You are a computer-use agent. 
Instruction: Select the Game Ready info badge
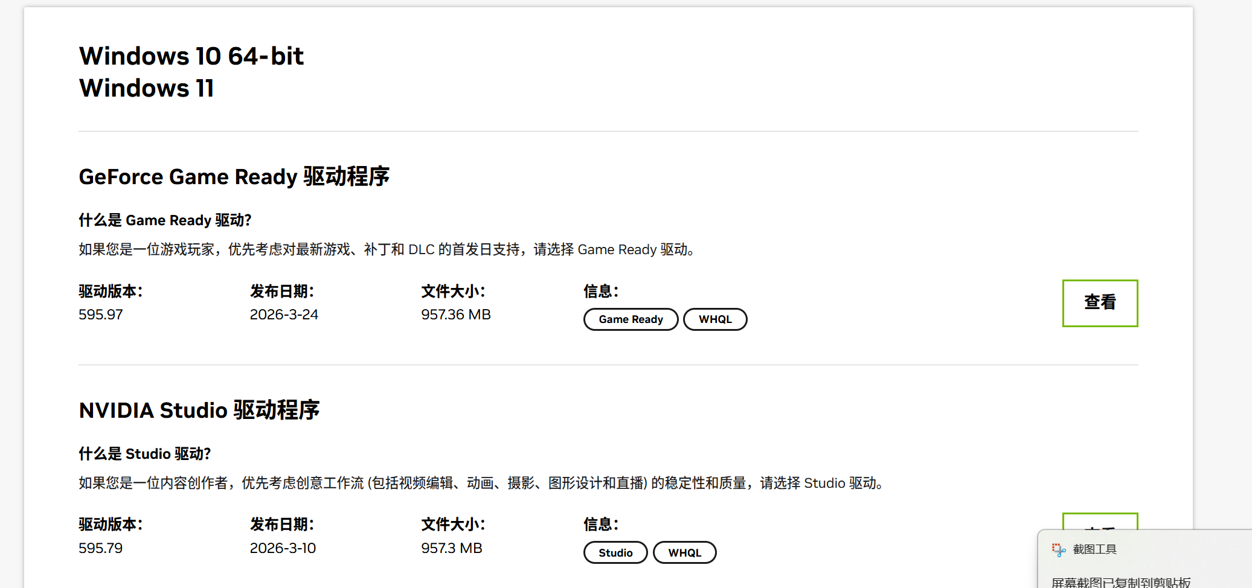(631, 319)
